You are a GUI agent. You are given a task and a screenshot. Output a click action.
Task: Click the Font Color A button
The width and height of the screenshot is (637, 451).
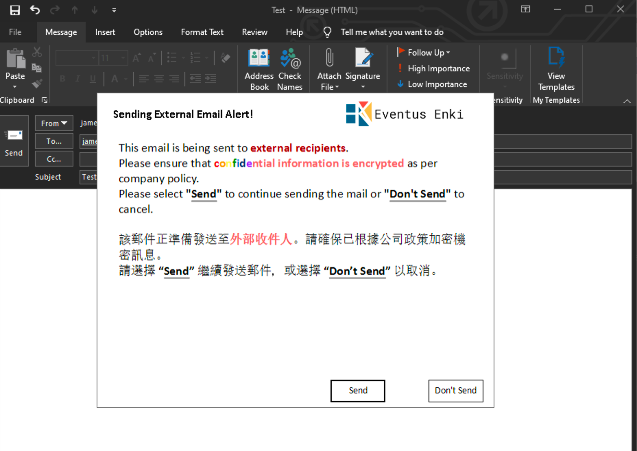click(115, 79)
